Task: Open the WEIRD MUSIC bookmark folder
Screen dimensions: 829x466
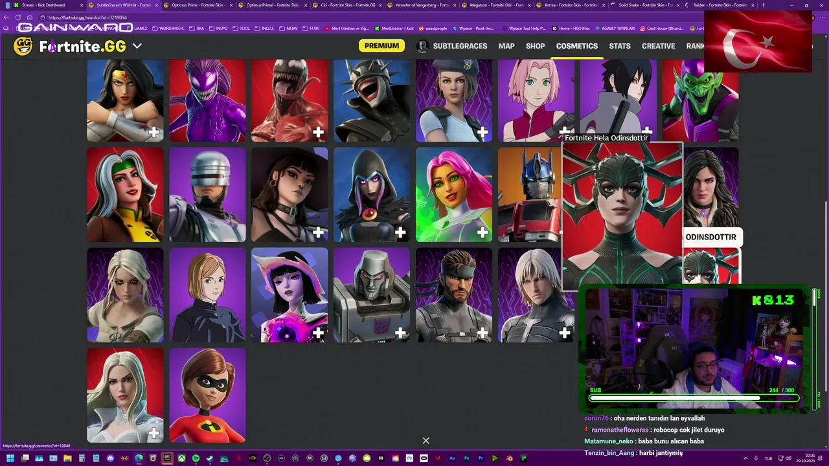Action: coord(167,28)
